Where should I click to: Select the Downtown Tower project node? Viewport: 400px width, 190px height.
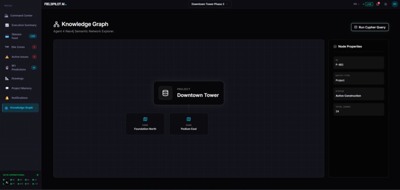pos(189,93)
